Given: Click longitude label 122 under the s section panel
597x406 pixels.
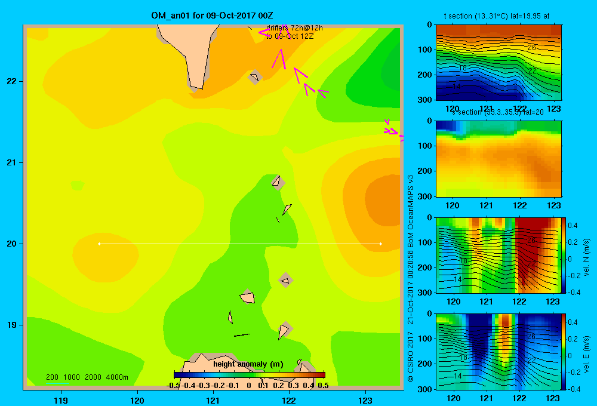Looking at the screenshot, I should [x=520, y=205].
